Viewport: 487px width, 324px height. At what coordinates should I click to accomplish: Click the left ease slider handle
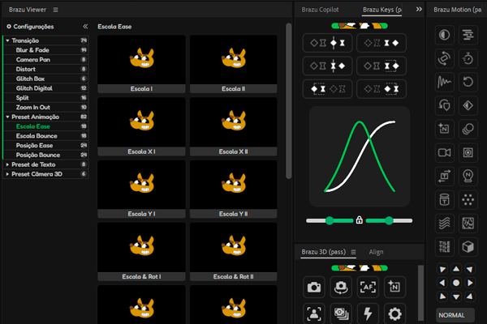[329, 220]
